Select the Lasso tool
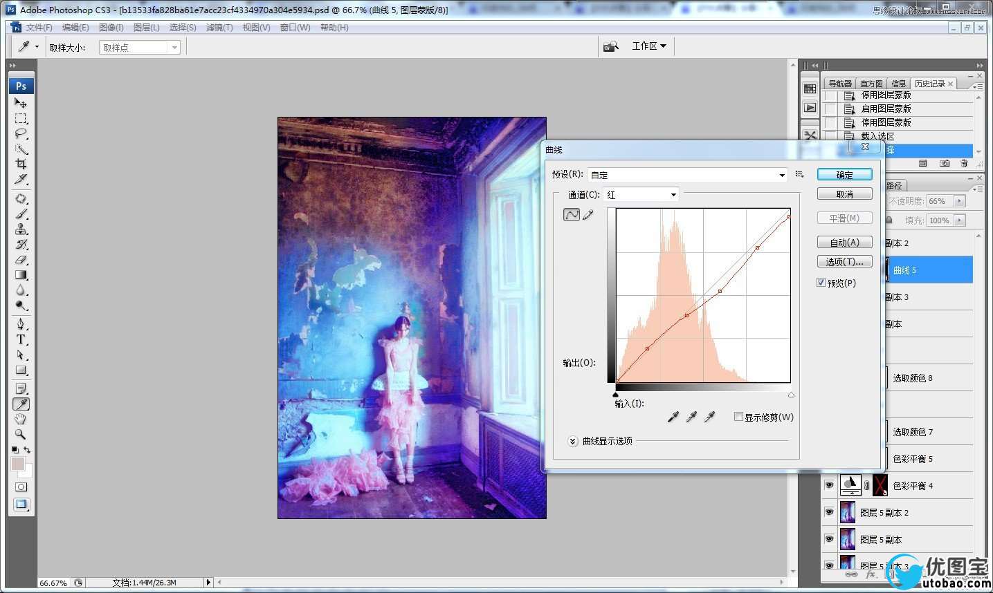Viewport: 993px width, 593px height. pyautogui.click(x=21, y=133)
